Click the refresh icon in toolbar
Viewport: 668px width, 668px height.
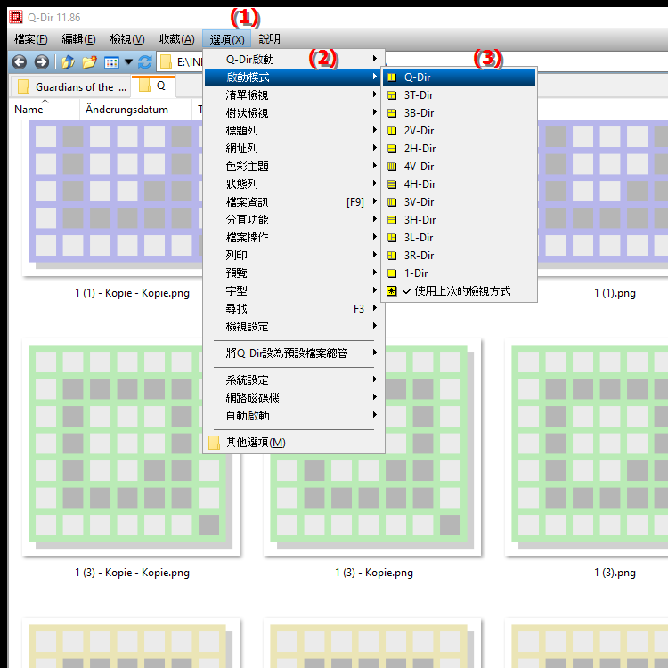[x=145, y=62]
